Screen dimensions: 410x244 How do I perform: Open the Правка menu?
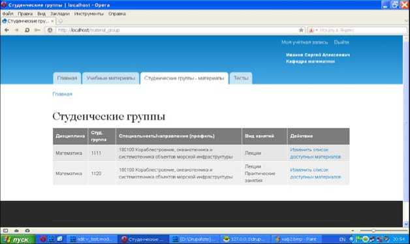pos(25,14)
